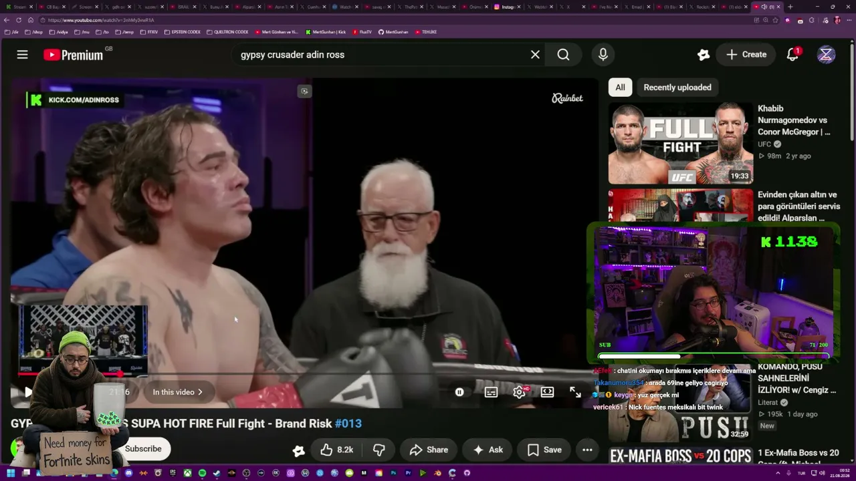The width and height of the screenshot is (856, 481).
Task: Open the 'Khabib Nurmagomedov vs Conor McGregor' title link
Action: click(x=794, y=120)
